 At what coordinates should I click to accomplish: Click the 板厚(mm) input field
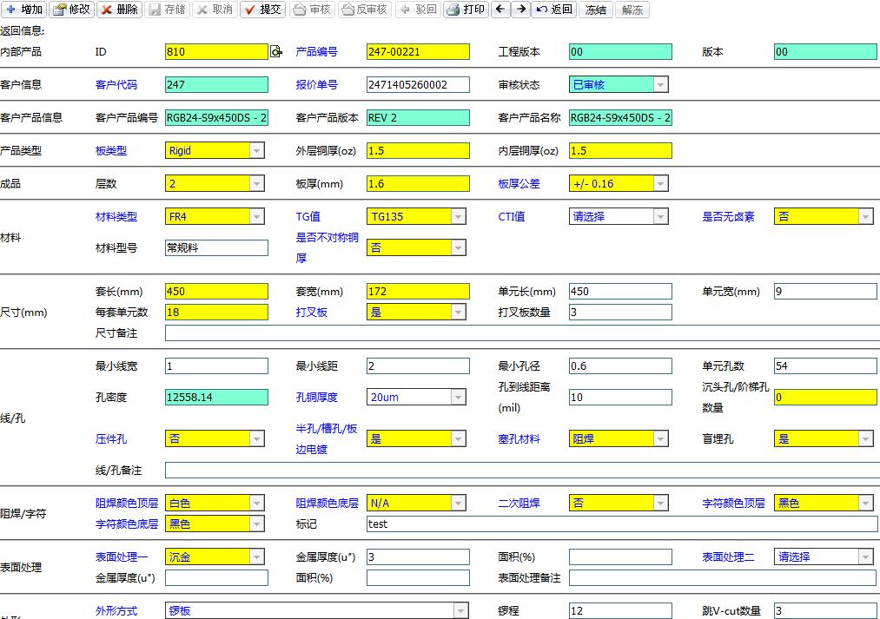pos(418,183)
